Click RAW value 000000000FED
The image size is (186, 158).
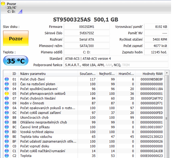[152, 113]
